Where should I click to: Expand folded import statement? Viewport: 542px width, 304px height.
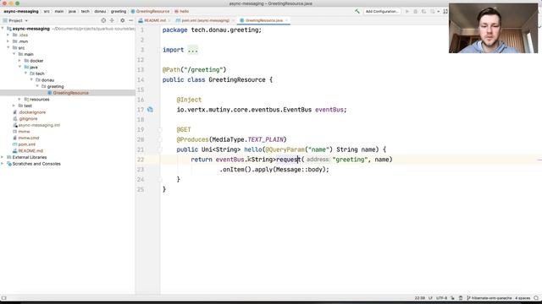(192, 50)
